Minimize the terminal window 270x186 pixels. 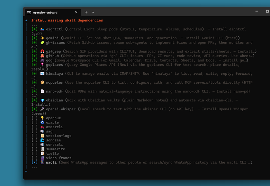[256, 11]
